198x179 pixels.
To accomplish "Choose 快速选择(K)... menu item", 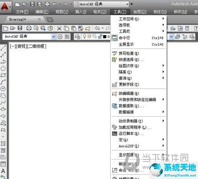I will [x=139, y=60].
